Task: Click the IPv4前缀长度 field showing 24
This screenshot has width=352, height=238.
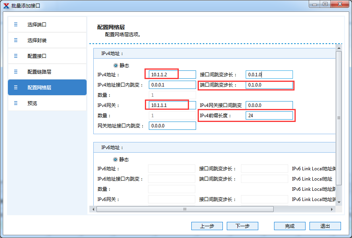Action: click(x=269, y=116)
